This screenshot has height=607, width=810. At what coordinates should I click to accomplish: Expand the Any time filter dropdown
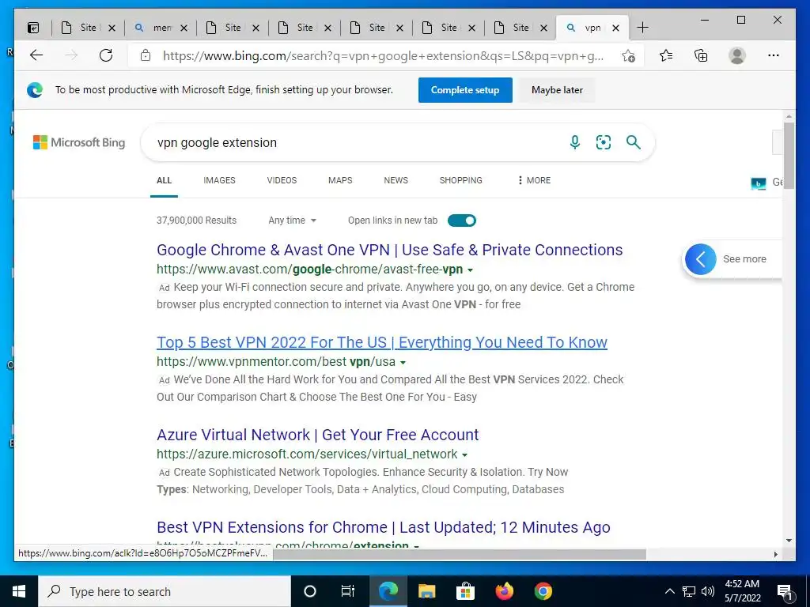(292, 221)
